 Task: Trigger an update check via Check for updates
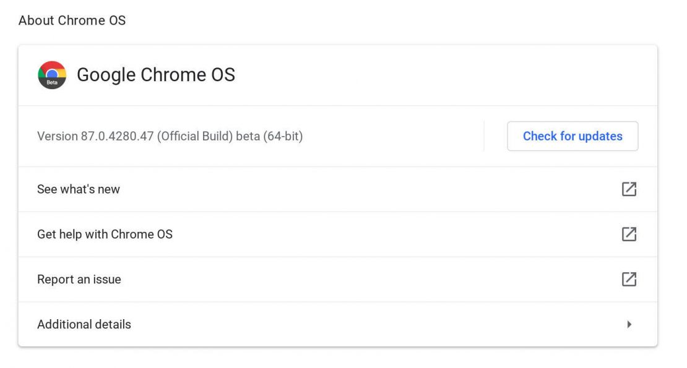[572, 136]
